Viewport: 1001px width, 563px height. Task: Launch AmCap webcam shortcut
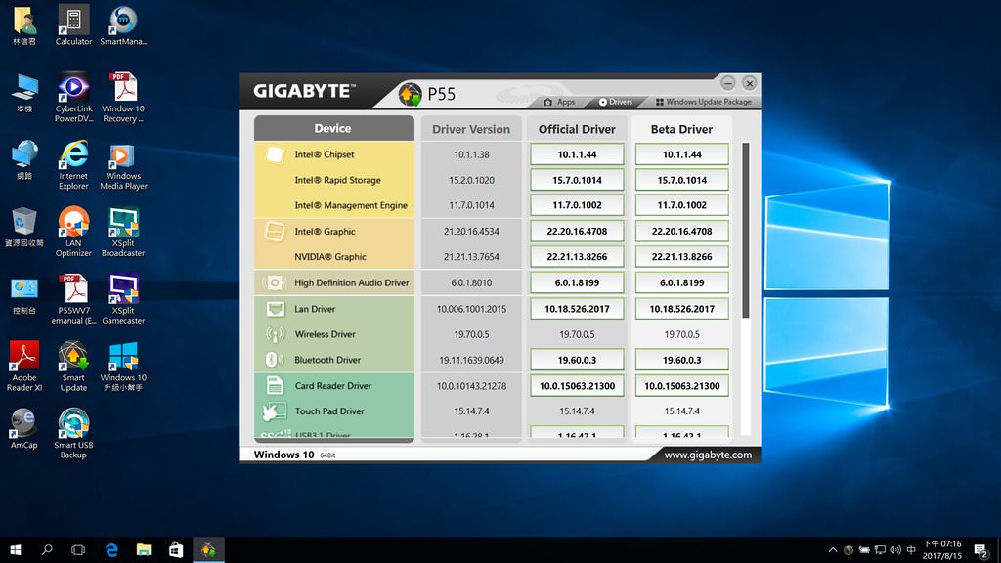pos(24,429)
